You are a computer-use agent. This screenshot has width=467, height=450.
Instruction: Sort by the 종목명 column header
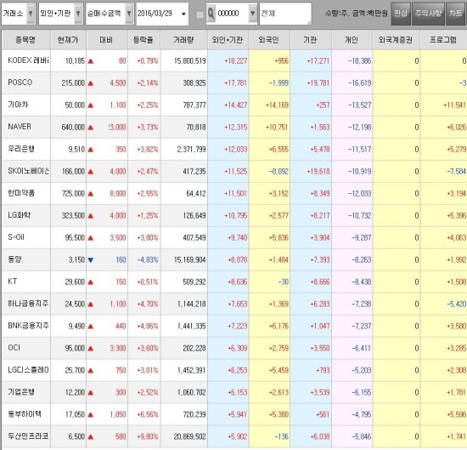click(x=26, y=40)
